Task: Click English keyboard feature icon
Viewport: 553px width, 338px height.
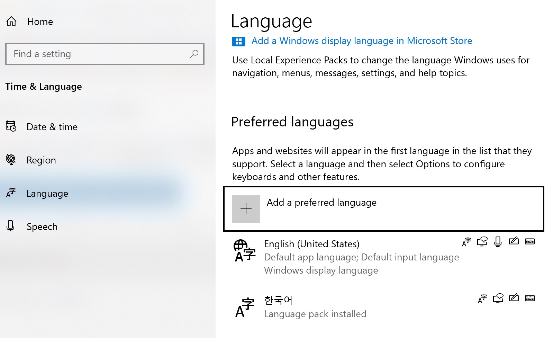Action: (x=530, y=241)
